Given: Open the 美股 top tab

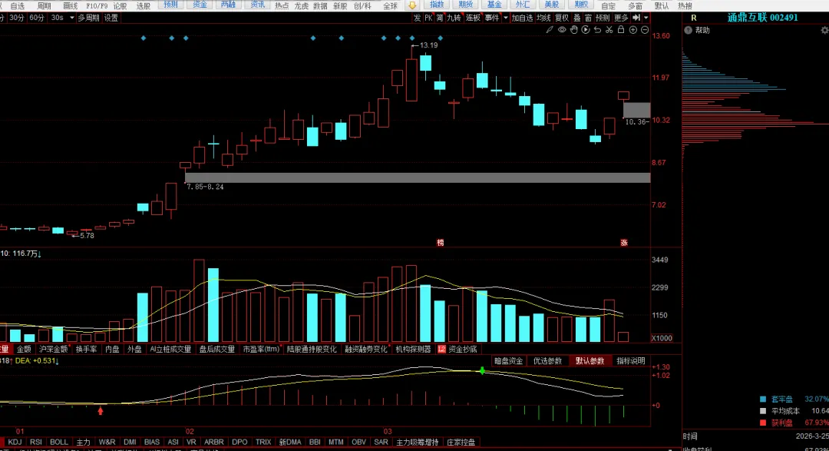Looking at the screenshot, I should 551,5.
